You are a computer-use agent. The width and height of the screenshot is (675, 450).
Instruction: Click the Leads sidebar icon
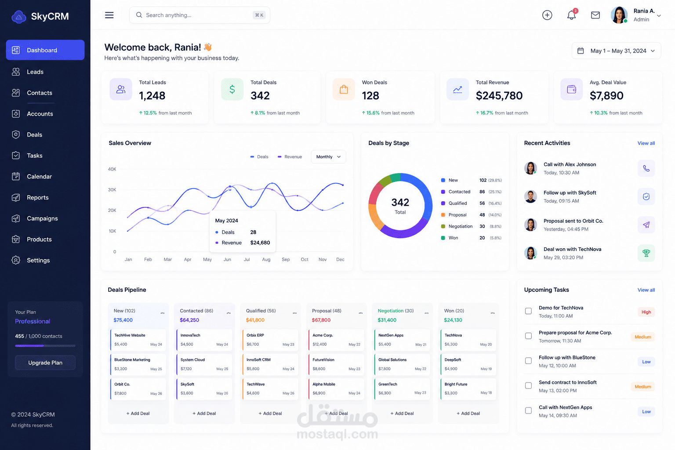[16, 72]
